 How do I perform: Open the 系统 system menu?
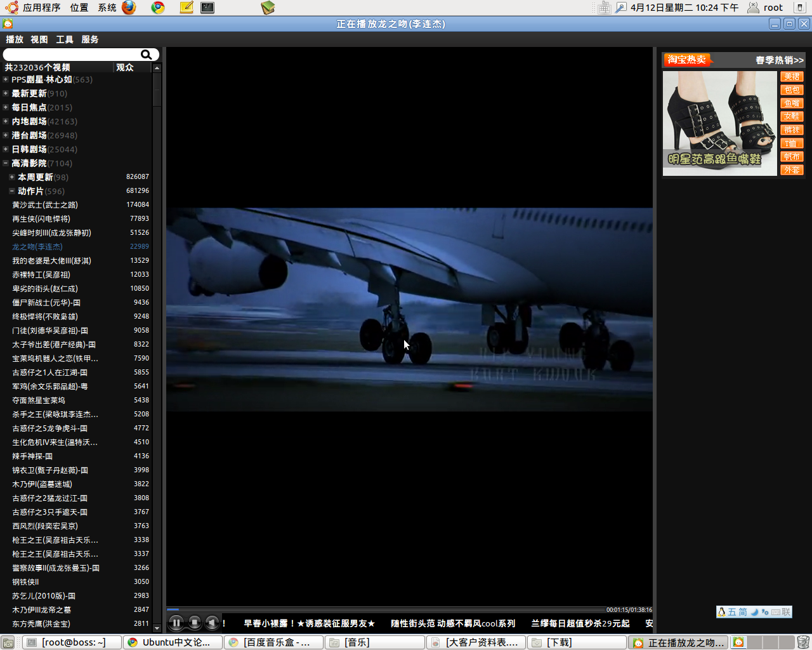[x=107, y=8]
